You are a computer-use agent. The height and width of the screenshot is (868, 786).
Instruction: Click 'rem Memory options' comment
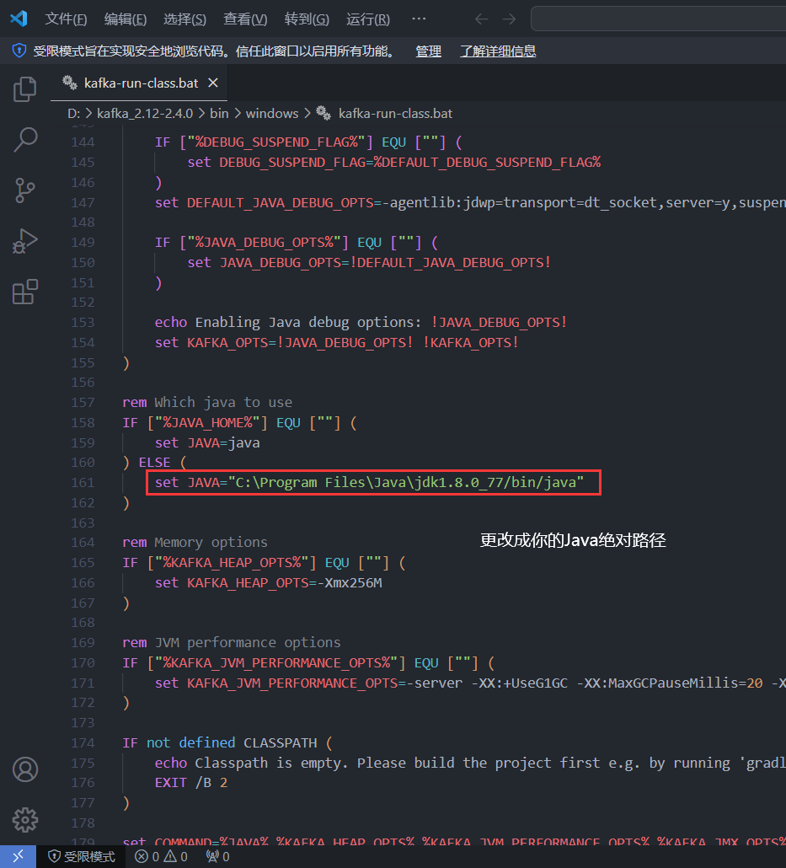[x=195, y=543]
